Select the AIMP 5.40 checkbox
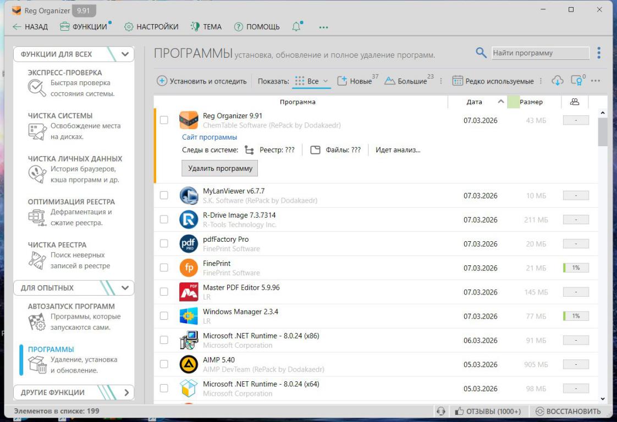The height and width of the screenshot is (422, 617). pyautogui.click(x=164, y=364)
